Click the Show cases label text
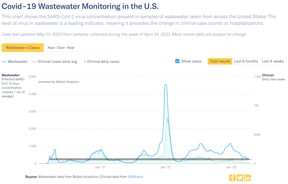Viewport: 288px width, 184px height. [192, 61]
